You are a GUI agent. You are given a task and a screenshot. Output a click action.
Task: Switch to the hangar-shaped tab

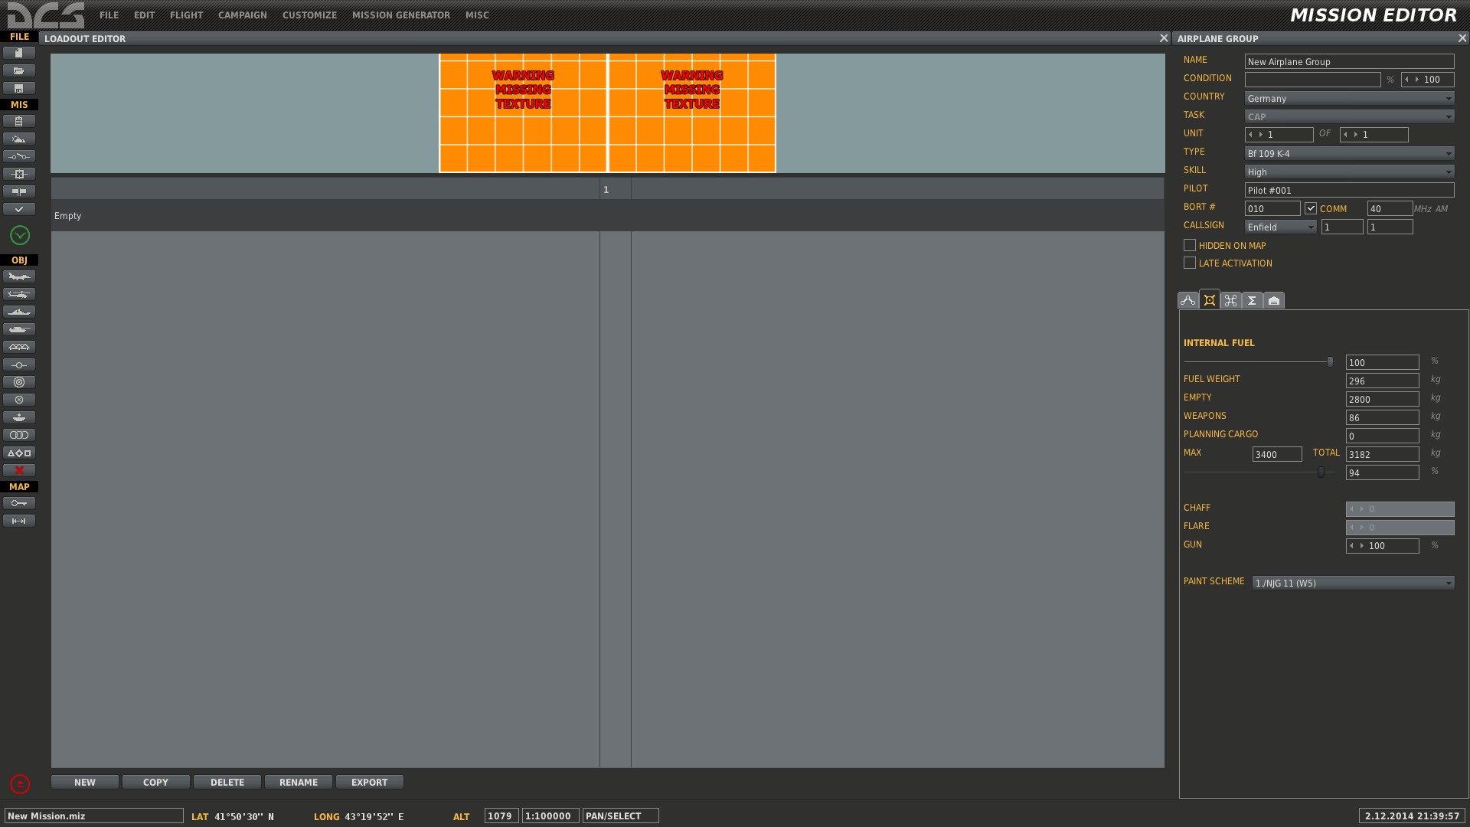[1274, 300]
